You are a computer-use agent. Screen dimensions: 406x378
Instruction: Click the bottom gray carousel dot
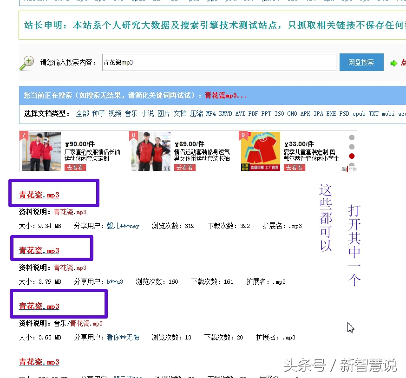(x=352, y=165)
